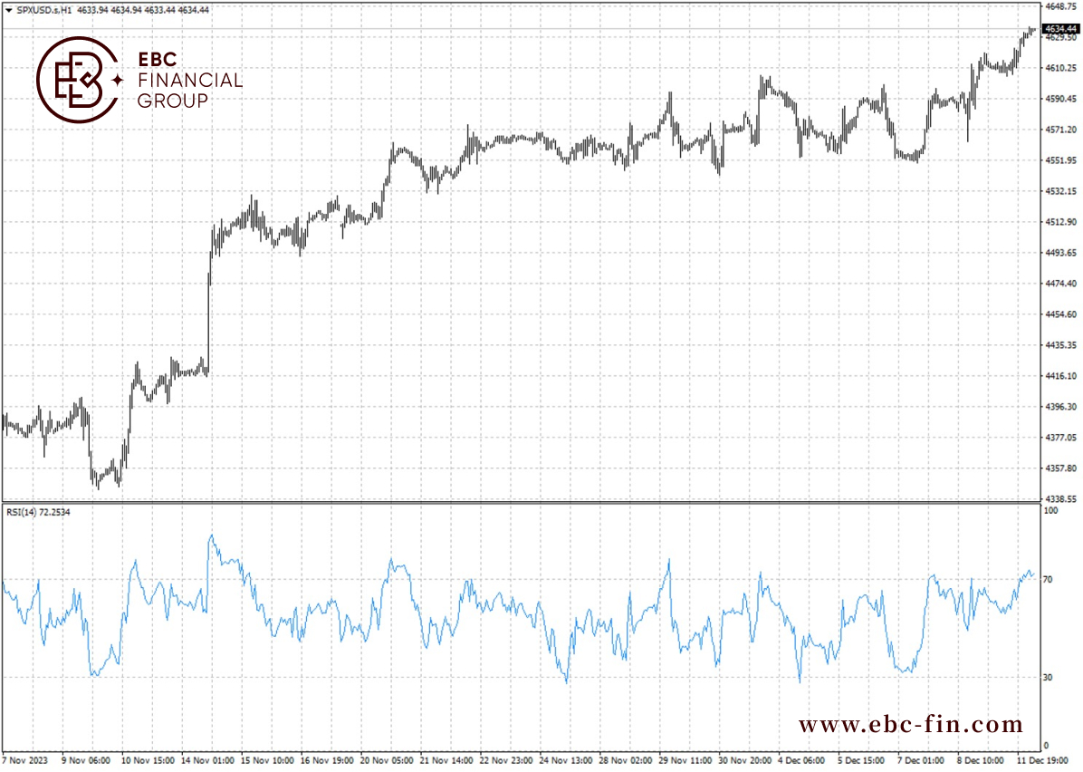Click the 4512.90 price axis label
The image size is (1083, 772).
pos(1061,222)
